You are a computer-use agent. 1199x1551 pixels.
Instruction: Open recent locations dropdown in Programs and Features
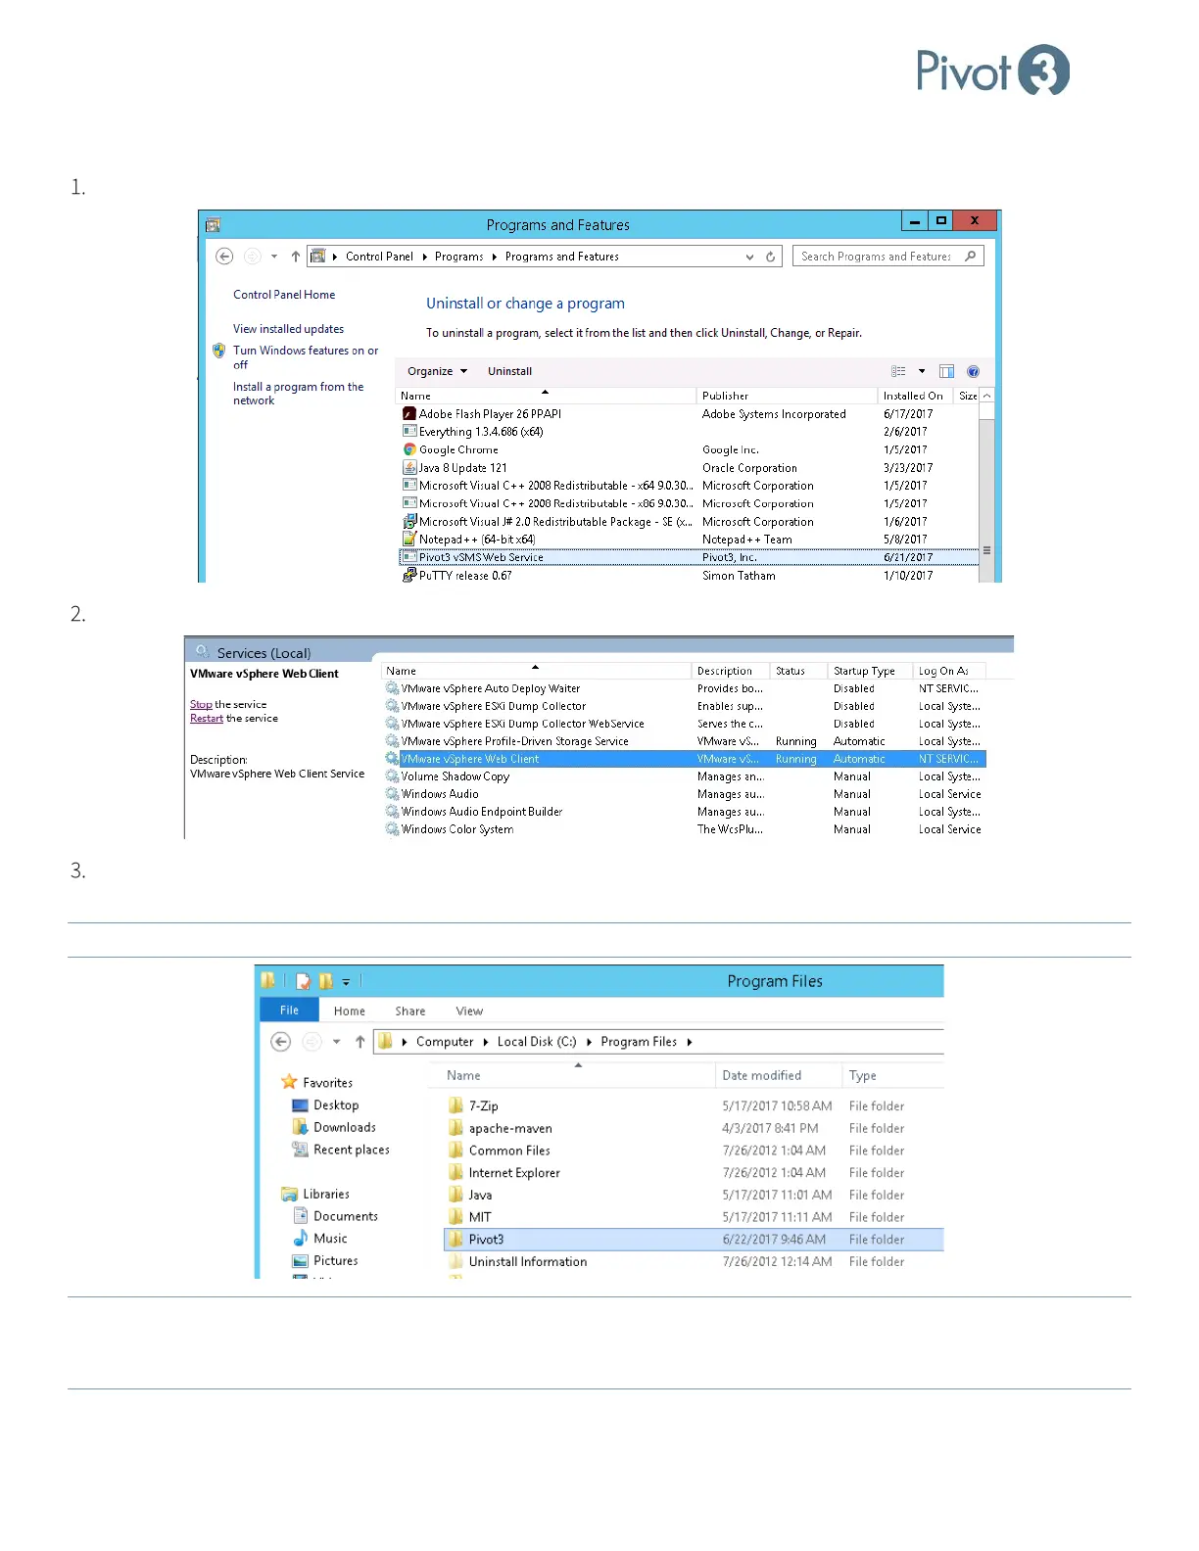tap(274, 257)
